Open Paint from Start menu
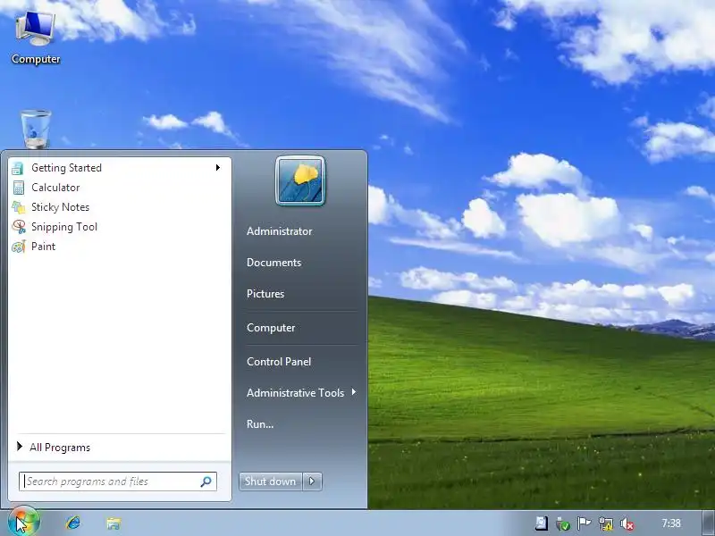 point(119,247)
